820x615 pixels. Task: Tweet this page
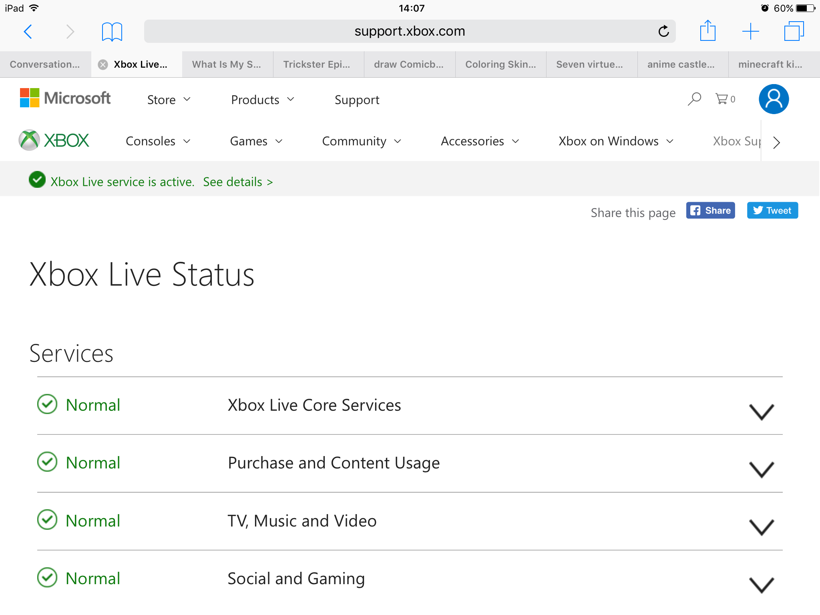point(772,211)
